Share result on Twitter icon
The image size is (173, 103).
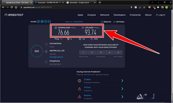(42, 21)
